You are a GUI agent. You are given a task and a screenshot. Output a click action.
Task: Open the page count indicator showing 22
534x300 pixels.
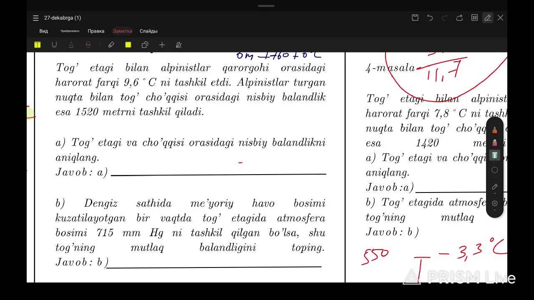[x=474, y=17]
